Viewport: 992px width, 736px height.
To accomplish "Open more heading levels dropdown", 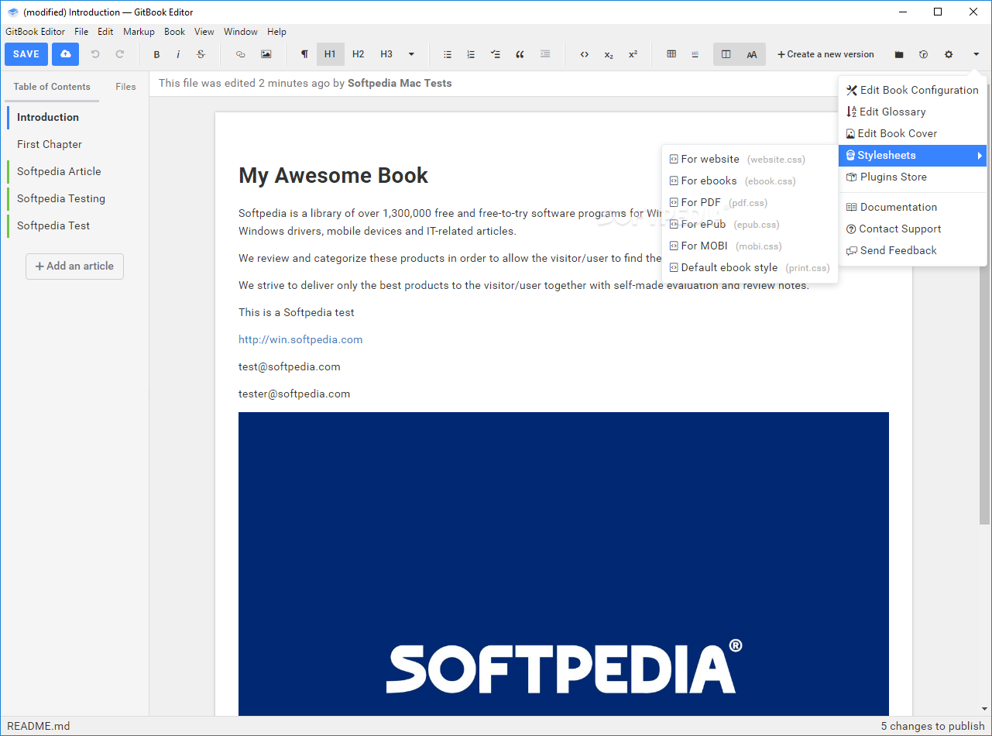I will (x=411, y=54).
